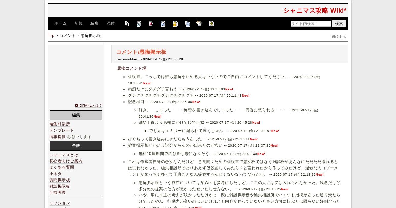Open 編集相談所 in the sidebar

60,124
